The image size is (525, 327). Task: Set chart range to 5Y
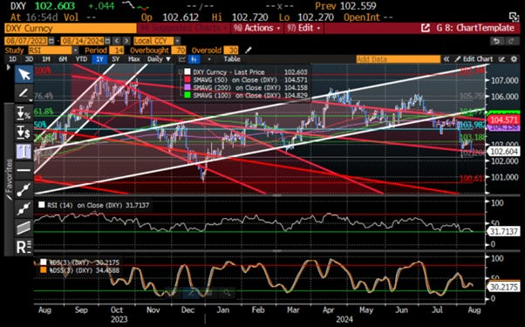[115, 59]
